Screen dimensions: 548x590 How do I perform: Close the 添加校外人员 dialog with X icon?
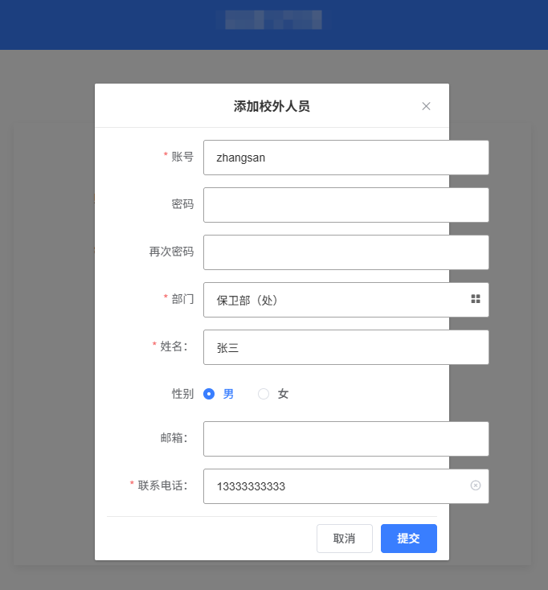coord(426,106)
